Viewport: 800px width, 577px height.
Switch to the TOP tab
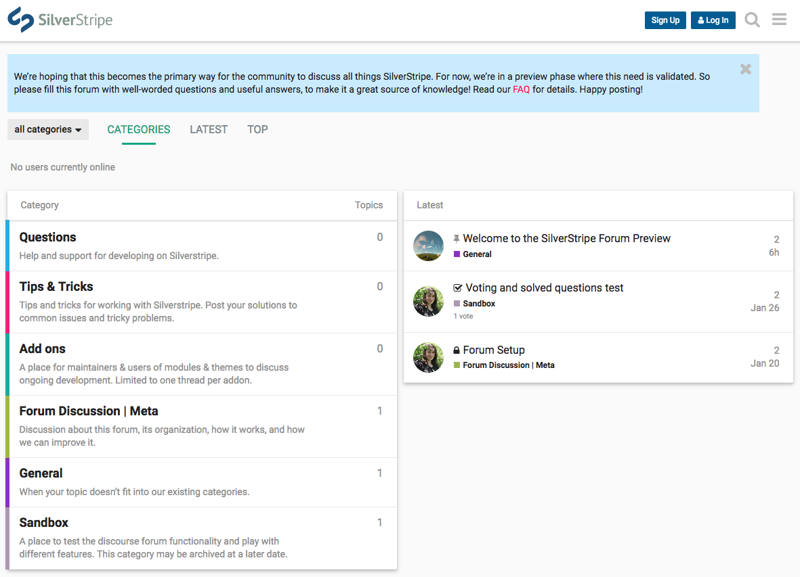pyautogui.click(x=257, y=129)
